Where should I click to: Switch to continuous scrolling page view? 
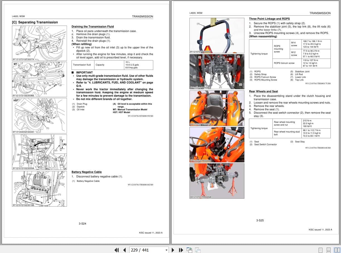(329, 250)
